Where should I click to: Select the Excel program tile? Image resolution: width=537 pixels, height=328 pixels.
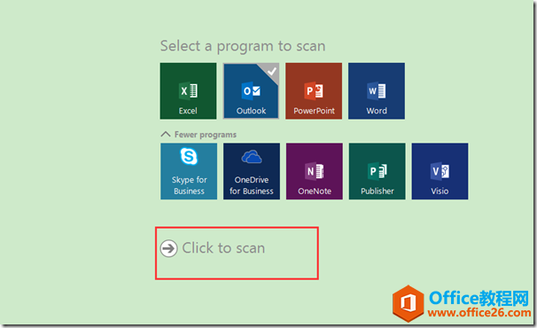tap(188, 90)
